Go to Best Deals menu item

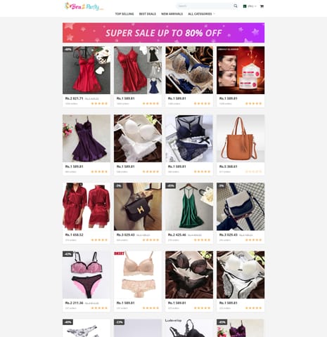click(x=148, y=14)
